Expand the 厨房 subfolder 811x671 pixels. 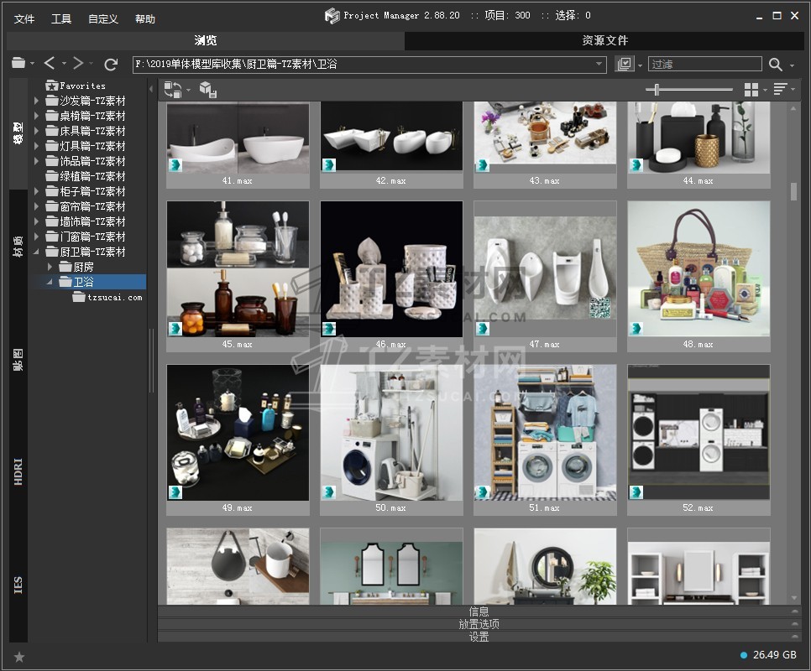(x=50, y=267)
